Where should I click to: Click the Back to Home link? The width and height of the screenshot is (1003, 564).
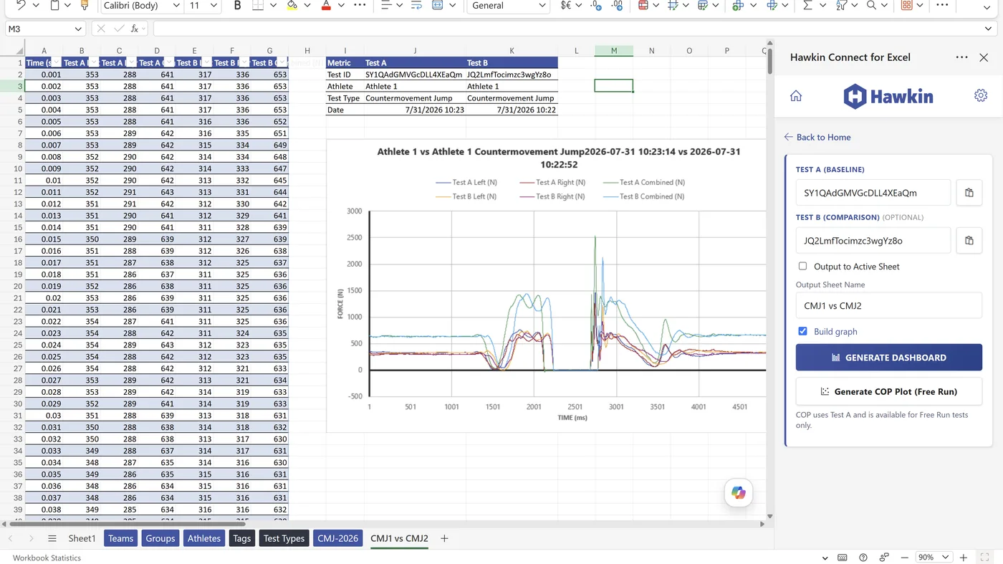817,137
